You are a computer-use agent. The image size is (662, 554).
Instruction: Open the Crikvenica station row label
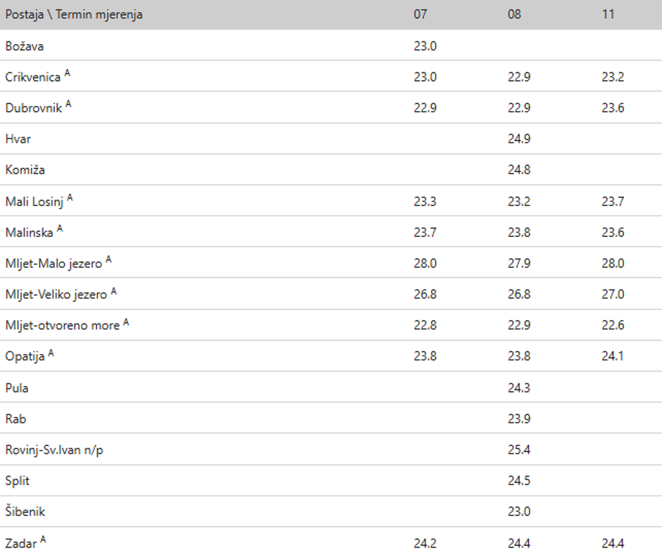(33, 77)
